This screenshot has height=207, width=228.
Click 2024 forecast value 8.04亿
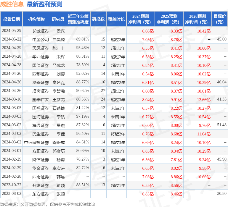coord(148,100)
